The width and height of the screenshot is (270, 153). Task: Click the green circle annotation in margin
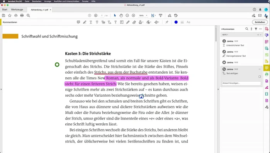57,65
